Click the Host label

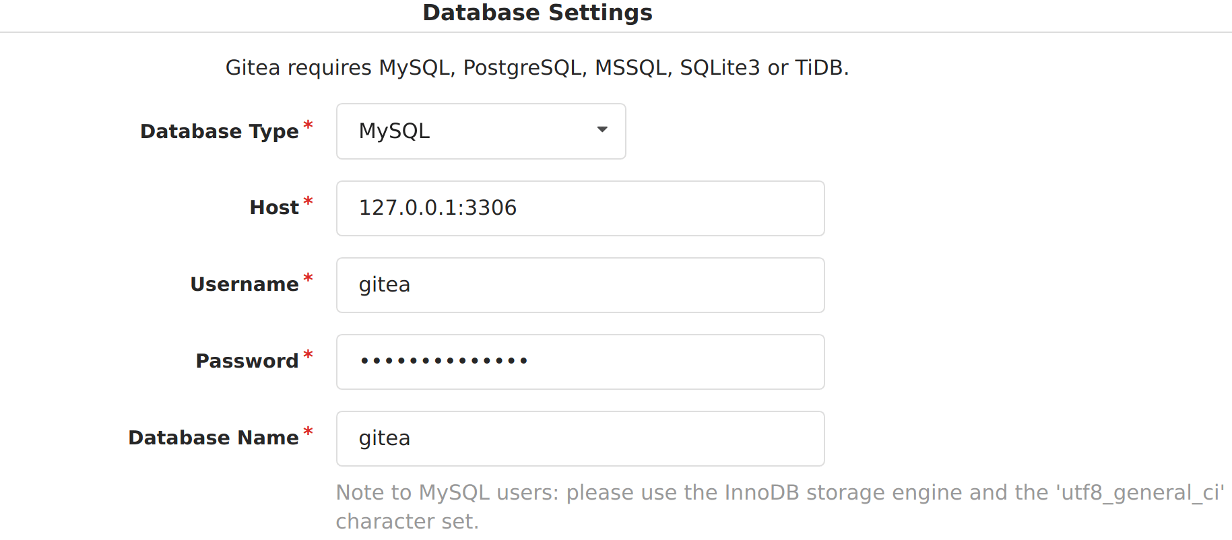point(273,207)
